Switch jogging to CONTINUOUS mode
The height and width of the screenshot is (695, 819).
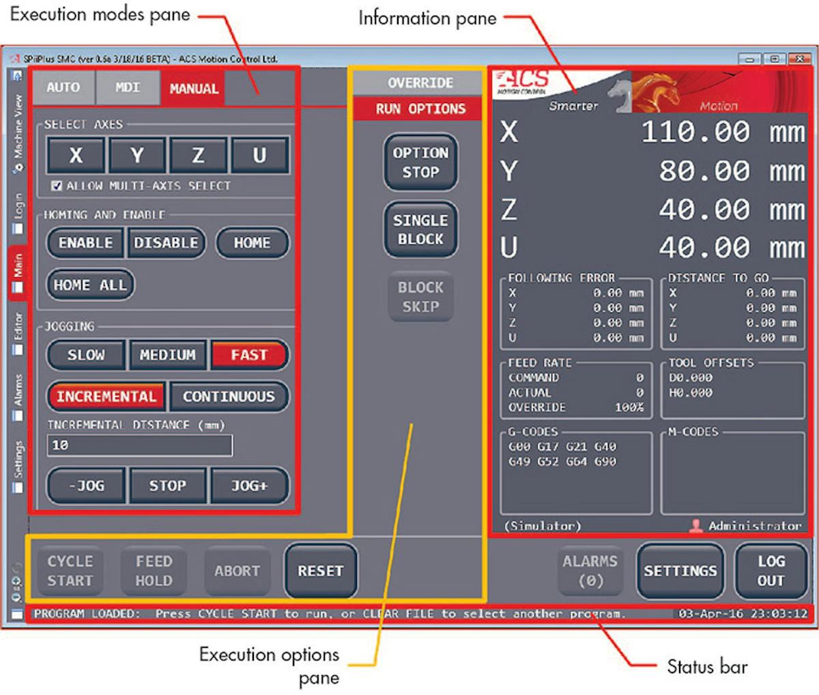pyautogui.click(x=229, y=397)
